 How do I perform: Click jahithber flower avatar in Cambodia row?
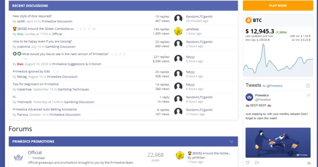click(x=178, y=31)
